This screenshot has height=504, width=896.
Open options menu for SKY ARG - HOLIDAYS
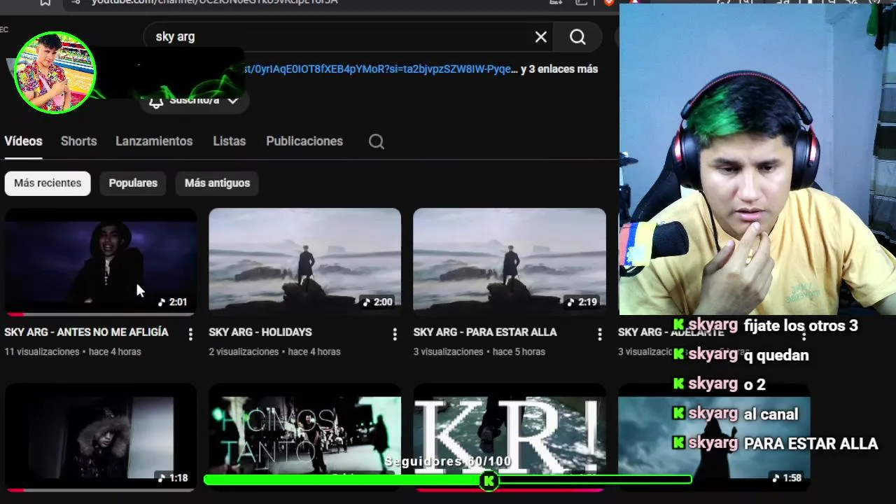coord(395,335)
